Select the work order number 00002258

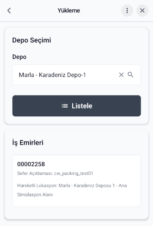31,164
